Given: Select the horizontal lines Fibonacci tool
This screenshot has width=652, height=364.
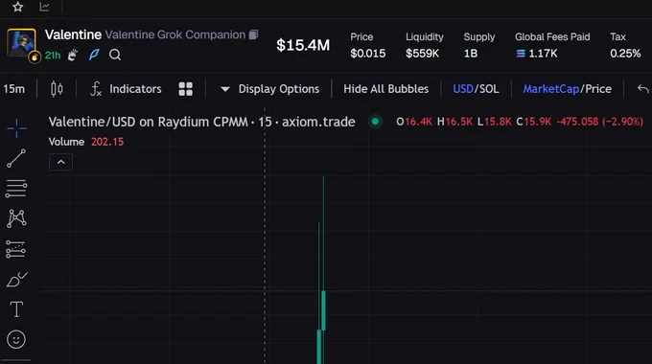Looking at the screenshot, I should 16,189.
